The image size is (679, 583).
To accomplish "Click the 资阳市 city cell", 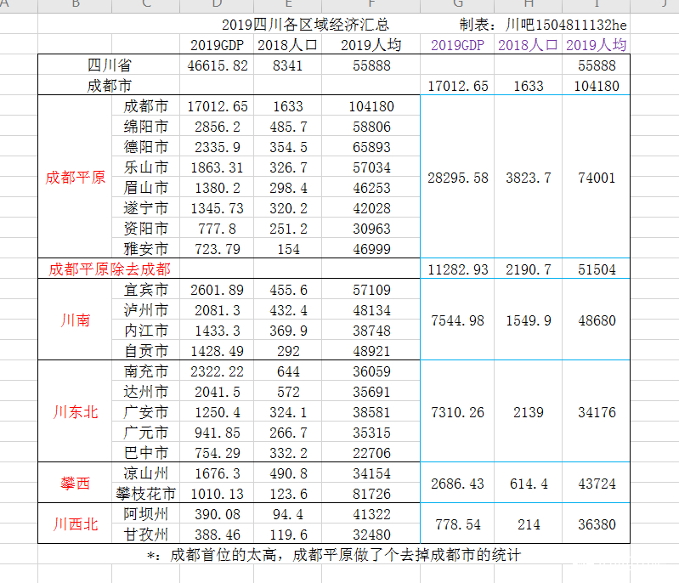I will 146,229.
